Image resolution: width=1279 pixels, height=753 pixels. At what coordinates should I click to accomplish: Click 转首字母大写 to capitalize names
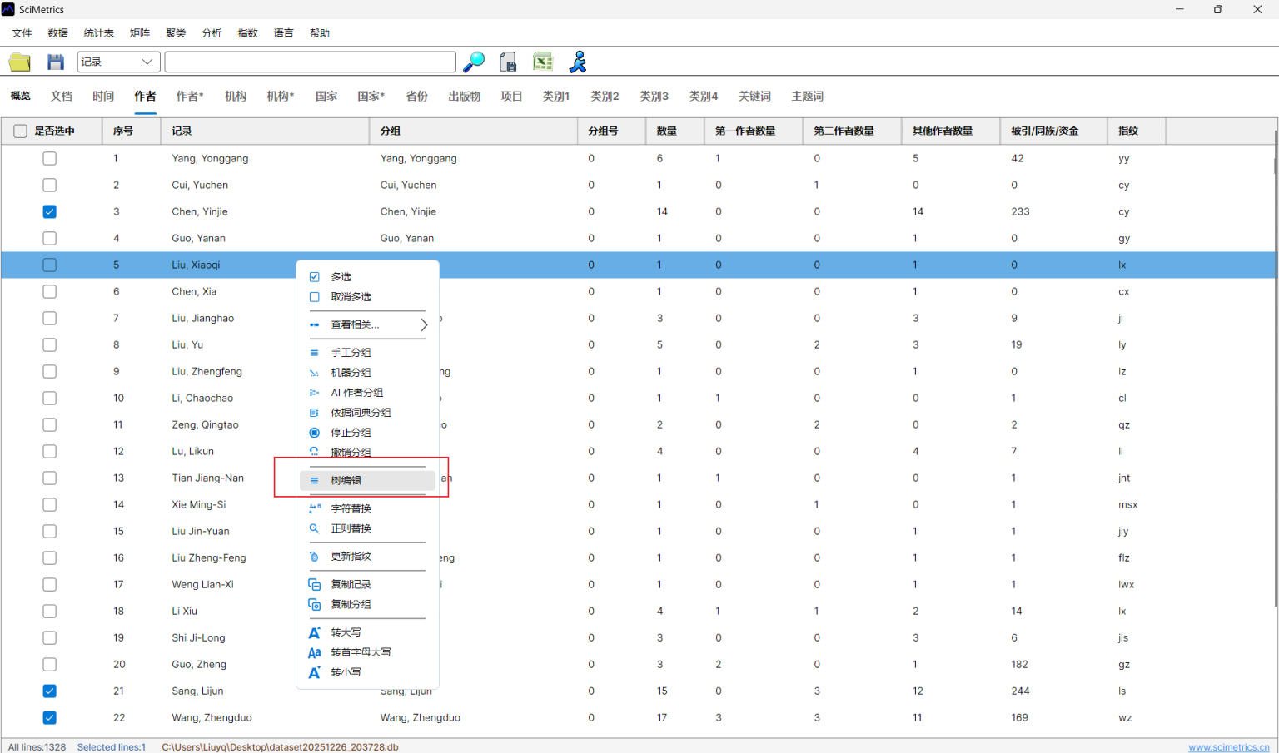[x=359, y=651]
